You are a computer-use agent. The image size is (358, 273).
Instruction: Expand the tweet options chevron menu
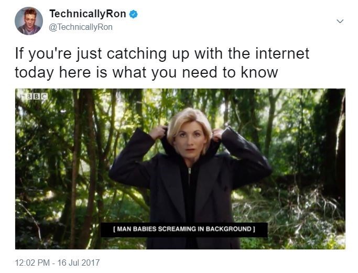340,21
